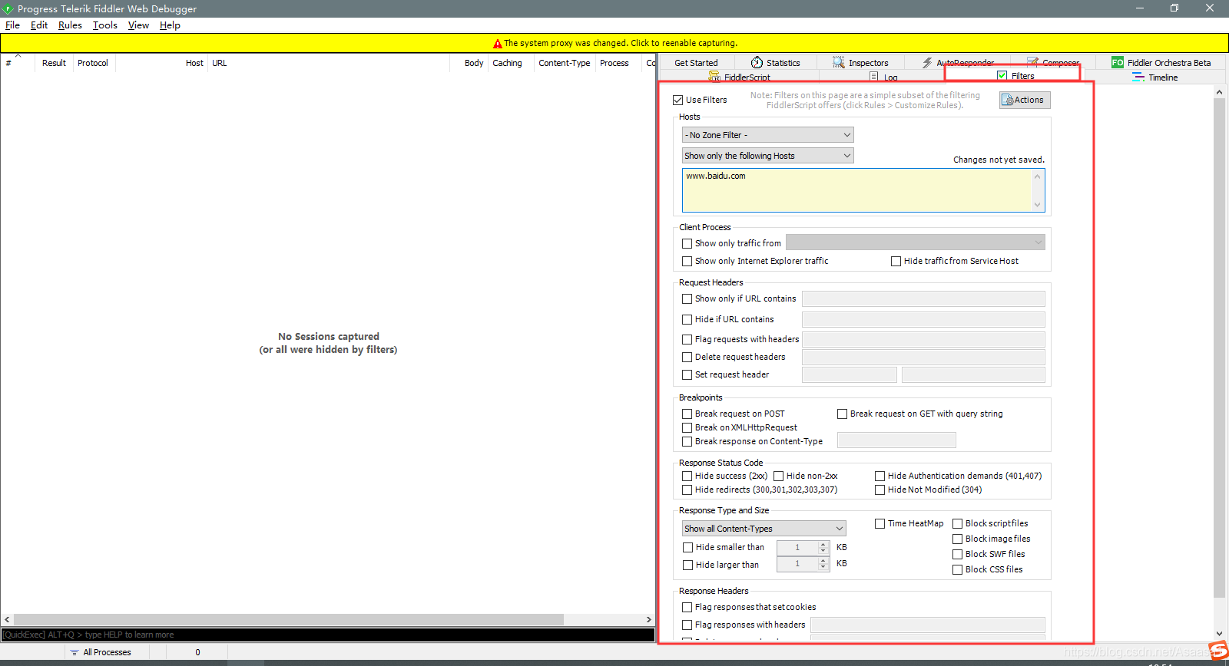
Task: Check Block script files
Action: (957, 523)
